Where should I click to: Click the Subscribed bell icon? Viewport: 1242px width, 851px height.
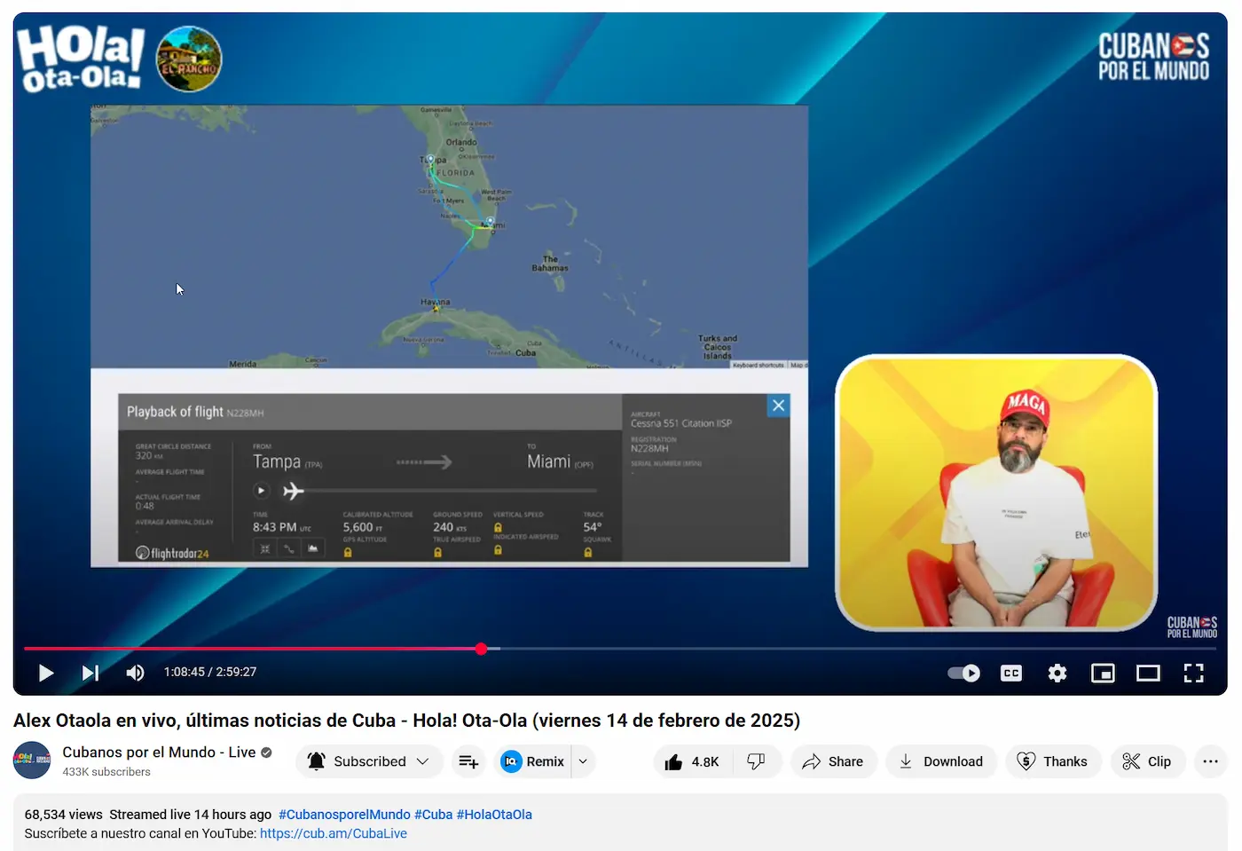[x=316, y=761]
